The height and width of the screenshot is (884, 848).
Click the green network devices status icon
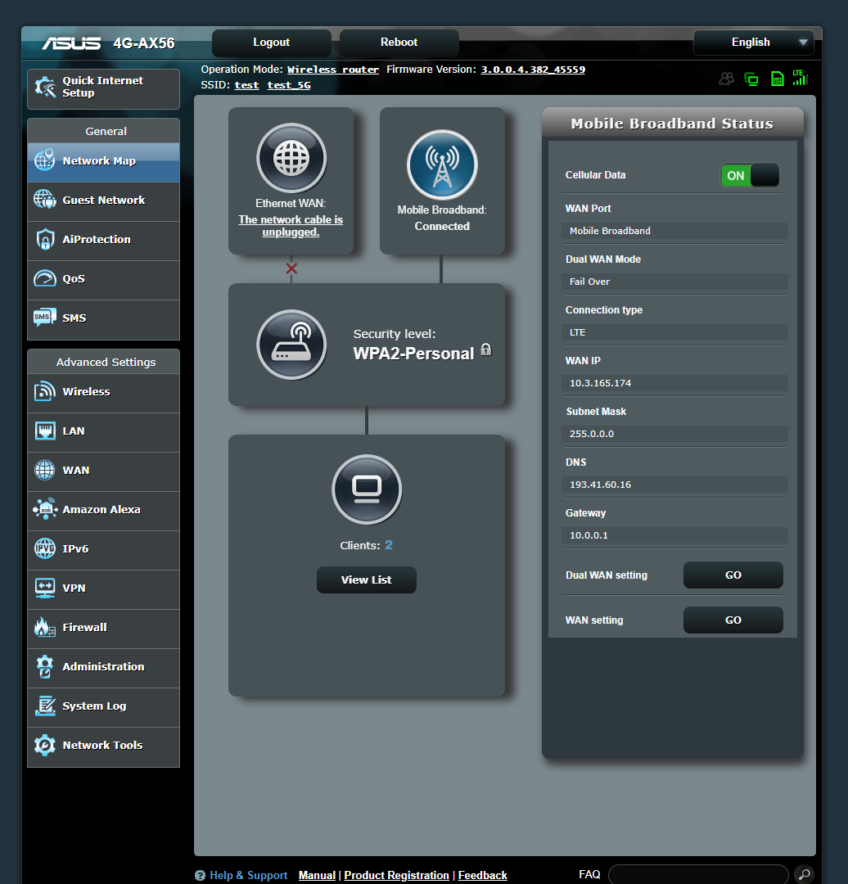click(x=751, y=79)
